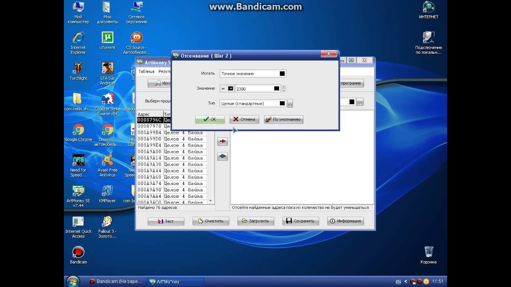Decrease the value with the down stepper arrow
The height and width of the screenshot is (287, 511).
coord(283,90)
